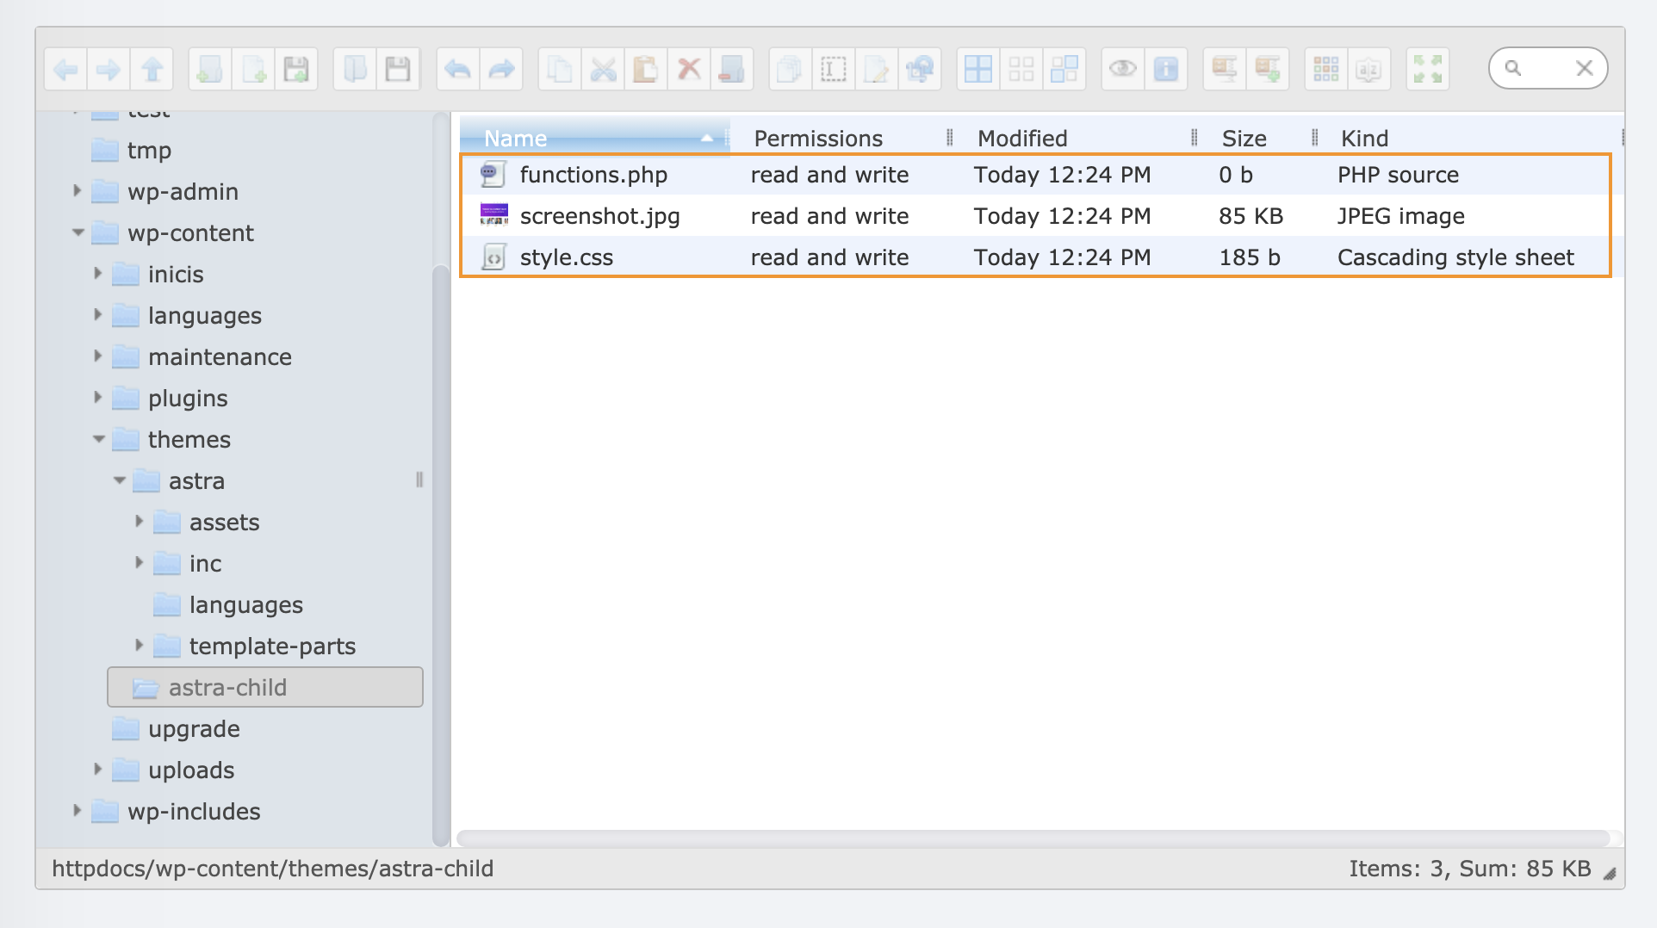This screenshot has width=1657, height=928.
Task: Click the Cut scissors icon
Action: (x=603, y=69)
